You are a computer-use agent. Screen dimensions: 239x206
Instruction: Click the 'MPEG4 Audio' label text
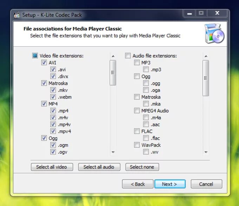tap(155, 111)
